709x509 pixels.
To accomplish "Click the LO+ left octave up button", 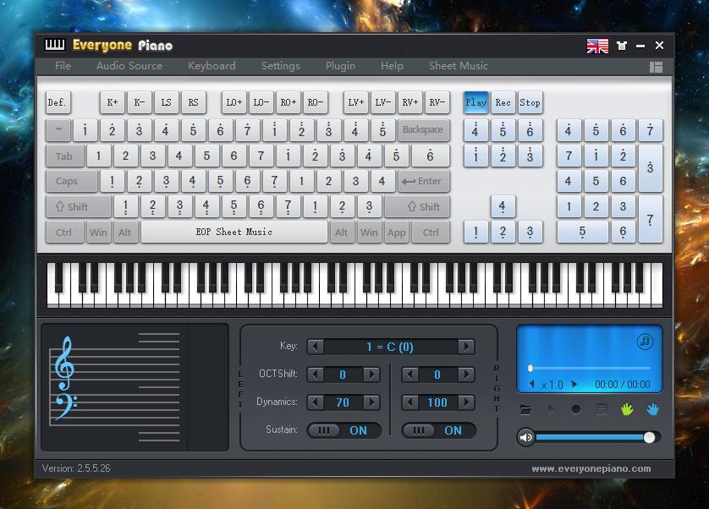I will point(234,102).
